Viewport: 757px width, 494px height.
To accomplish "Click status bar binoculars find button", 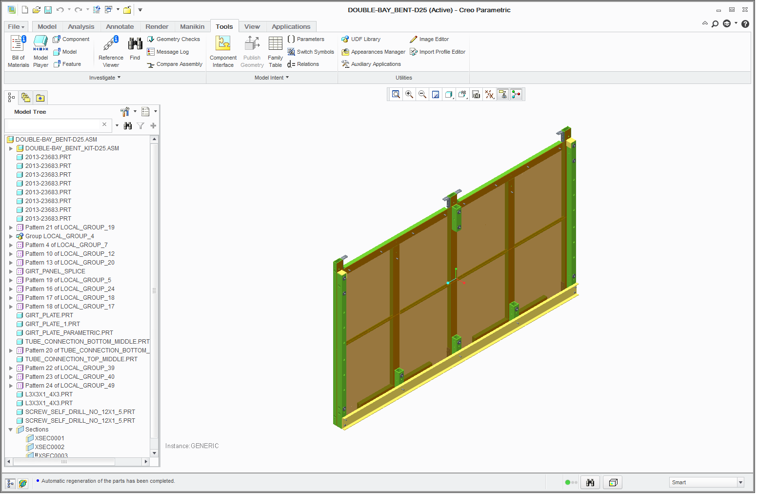I will click(x=590, y=482).
